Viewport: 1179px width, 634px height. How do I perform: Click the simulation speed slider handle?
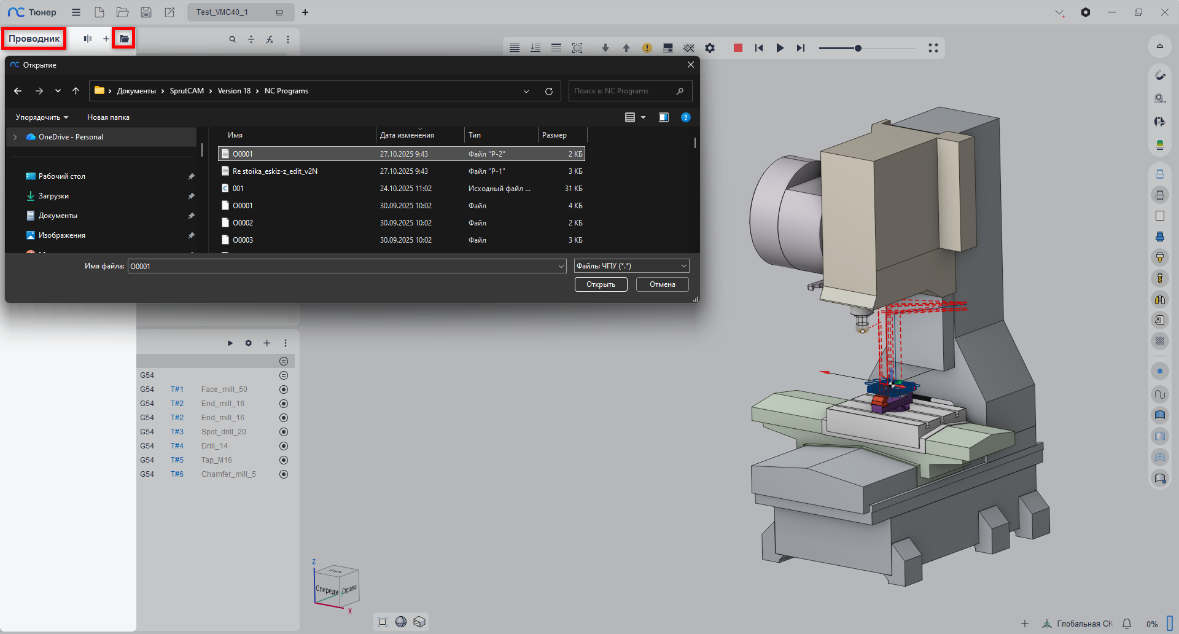coord(858,48)
